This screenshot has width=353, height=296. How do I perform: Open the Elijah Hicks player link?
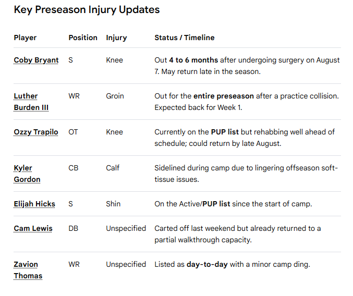tap(34, 204)
